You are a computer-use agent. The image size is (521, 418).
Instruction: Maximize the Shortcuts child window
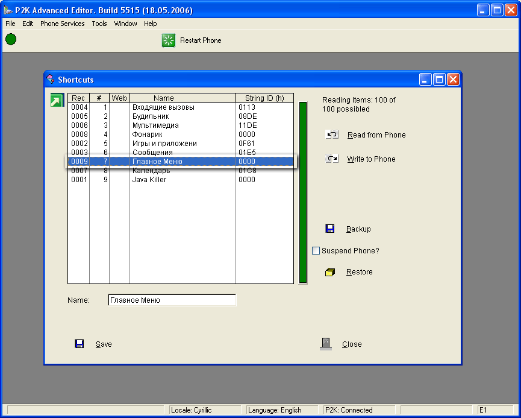[439, 80]
